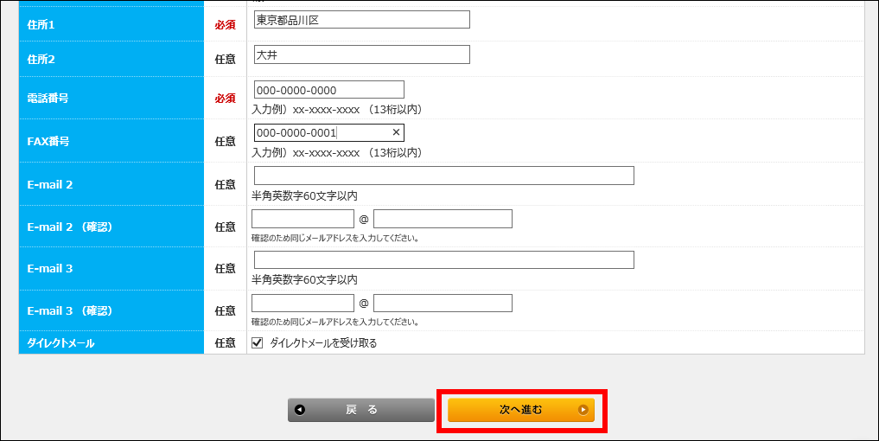Click the blue E-mail 3 row label

(x=50, y=269)
